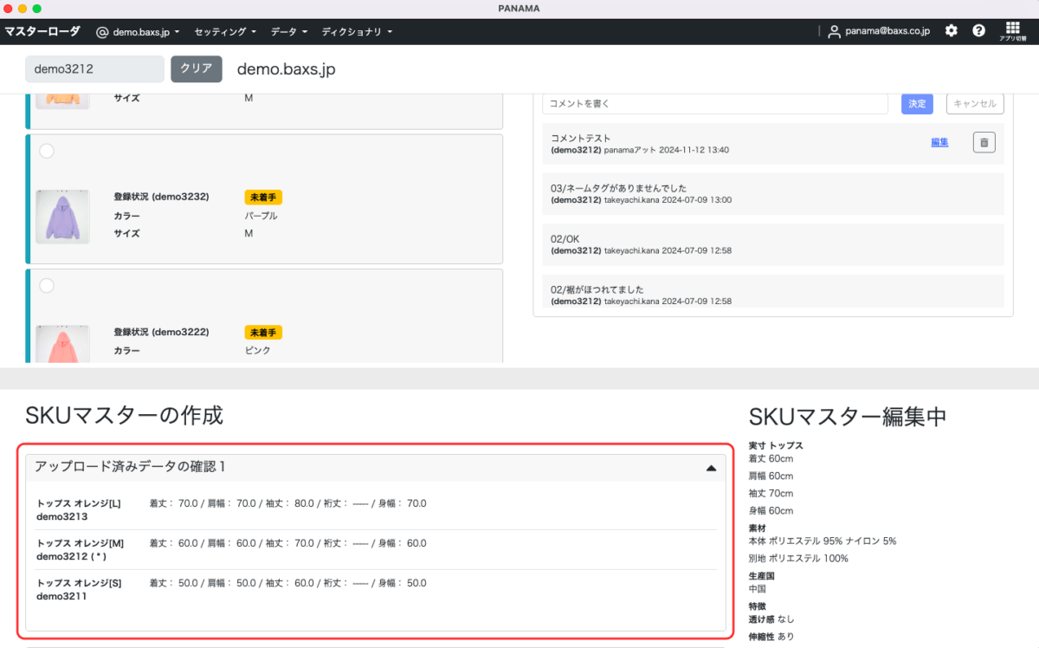Click the @ icon beside demo.baxs.jp
Viewport: 1039px width, 648px height.
(102, 32)
